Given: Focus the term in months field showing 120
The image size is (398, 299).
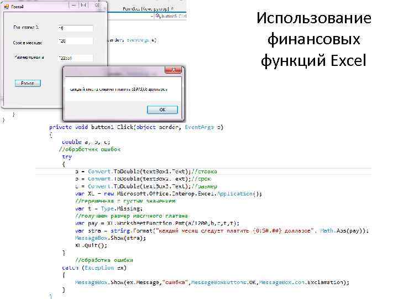Looking at the screenshot, I should 75,40.
